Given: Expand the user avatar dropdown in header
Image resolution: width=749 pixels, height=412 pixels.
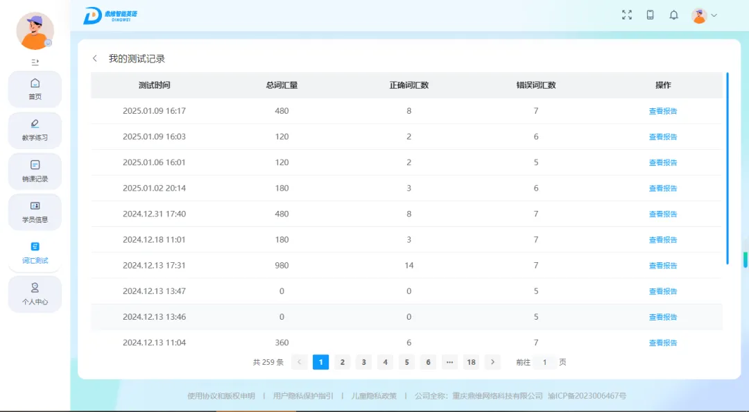Looking at the screenshot, I should 704,15.
